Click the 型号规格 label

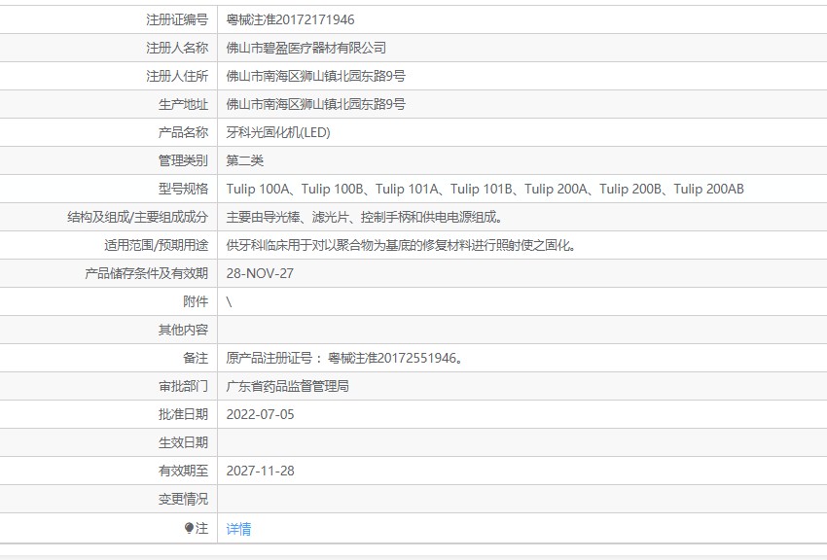[184, 189]
